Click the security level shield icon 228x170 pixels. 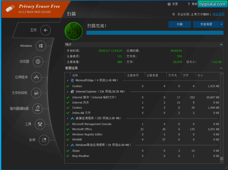coord(174,14)
